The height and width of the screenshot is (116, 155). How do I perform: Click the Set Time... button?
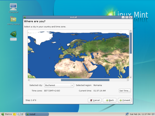[x=125, y=91]
